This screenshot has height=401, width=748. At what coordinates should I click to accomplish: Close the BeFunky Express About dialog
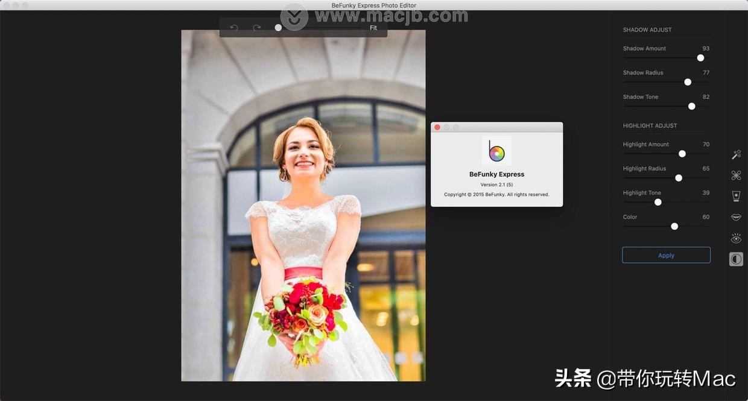[x=437, y=127]
